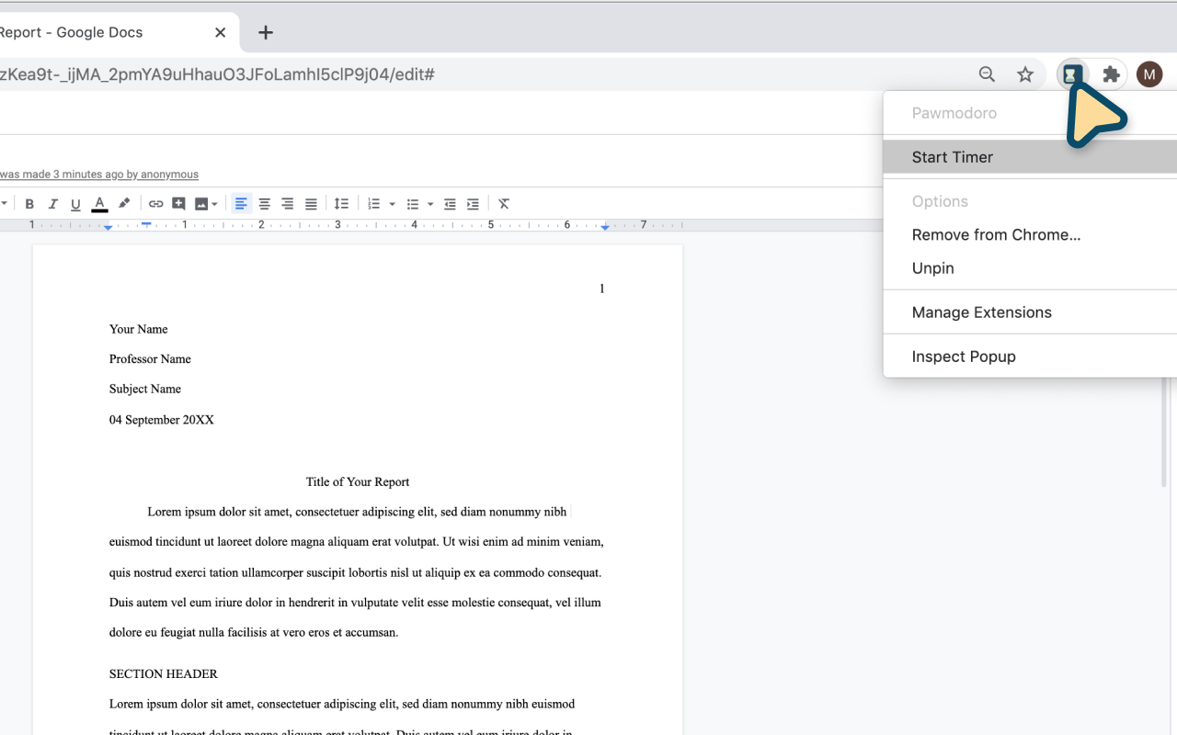1177x735 pixels.
Task: Toggle bold formatting in the toolbar
Action: (x=29, y=204)
